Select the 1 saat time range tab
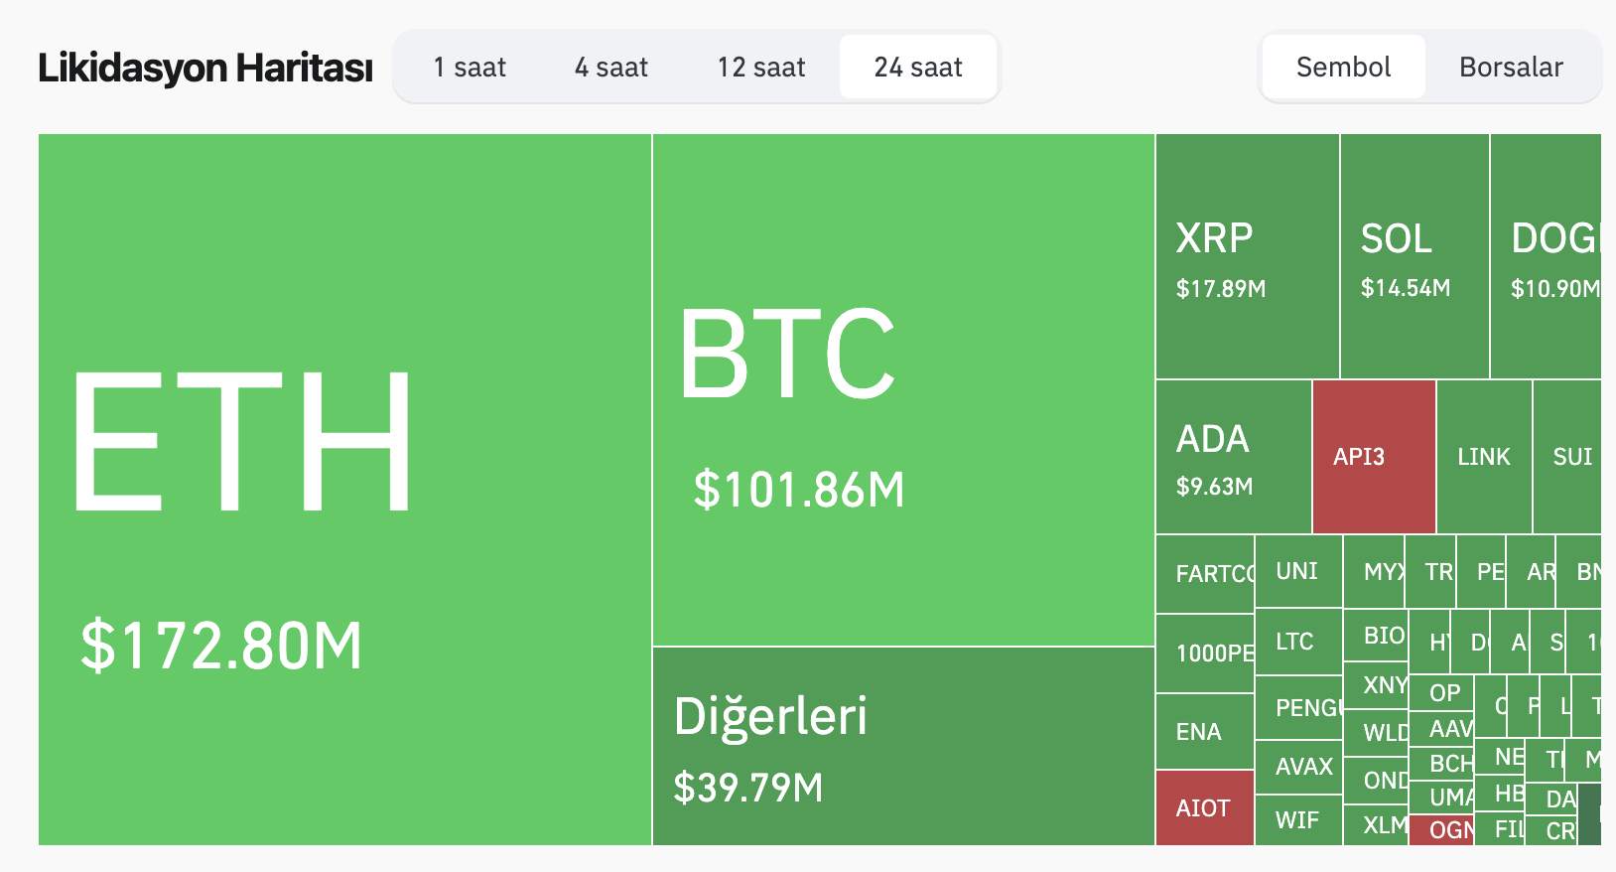This screenshot has height=872, width=1616. (470, 68)
